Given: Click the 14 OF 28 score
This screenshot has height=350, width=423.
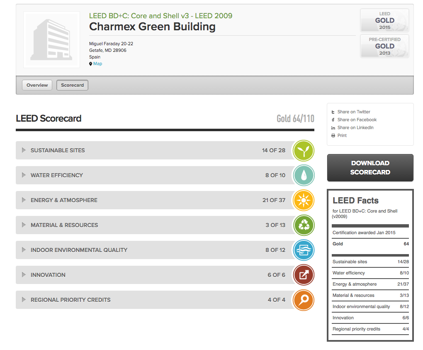Looking at the screenshot, I should (x=274, y=150).
